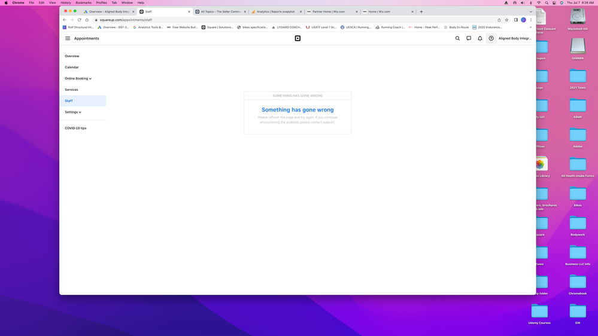Open Analytics Tools bookmark
This screenshot has height=336, width=598.
(148, 28)
